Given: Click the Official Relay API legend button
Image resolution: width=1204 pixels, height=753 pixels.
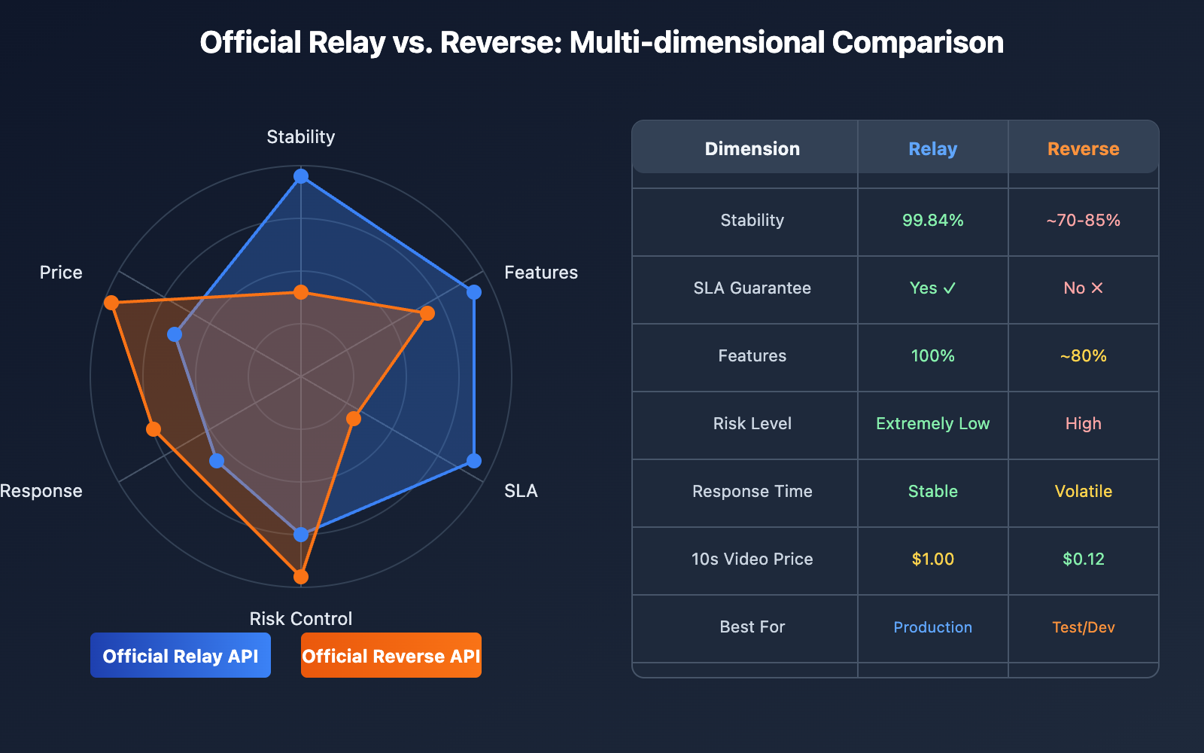Looking at the screenshot, I should [181, 655].
